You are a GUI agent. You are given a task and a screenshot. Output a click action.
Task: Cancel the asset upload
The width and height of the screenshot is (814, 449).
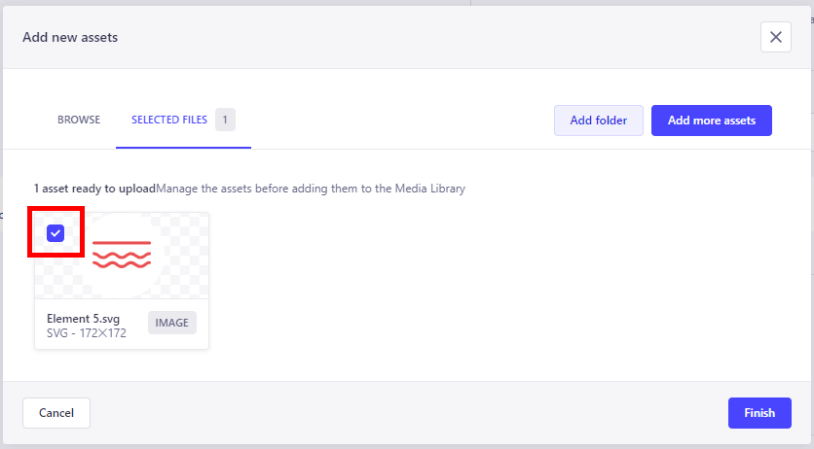tap(56, 413)
